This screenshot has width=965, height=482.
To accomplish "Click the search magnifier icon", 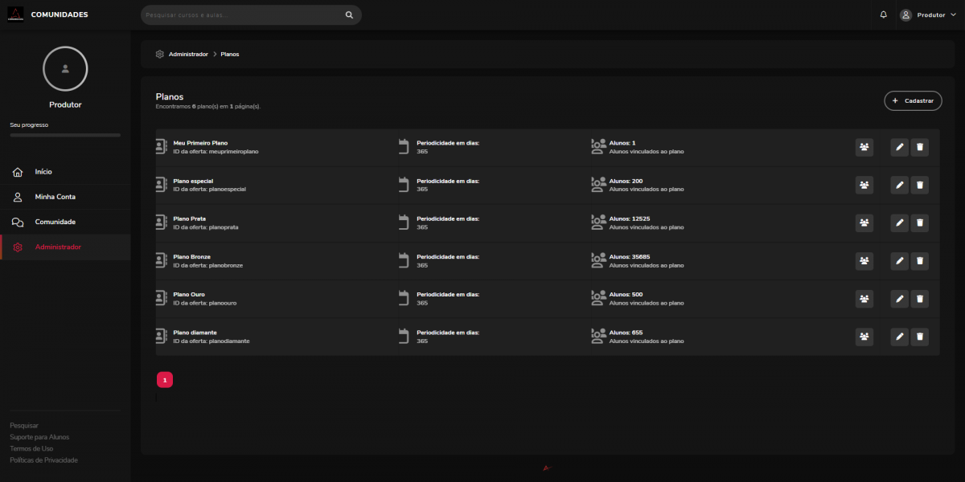I will click(349, 14).
